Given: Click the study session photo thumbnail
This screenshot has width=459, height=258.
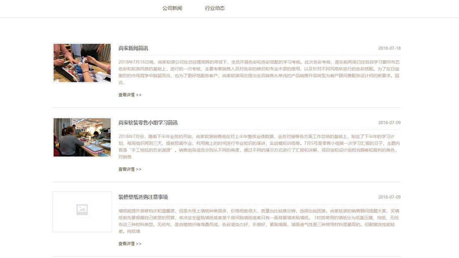Looking at the screenshot, I should point(82,137).
